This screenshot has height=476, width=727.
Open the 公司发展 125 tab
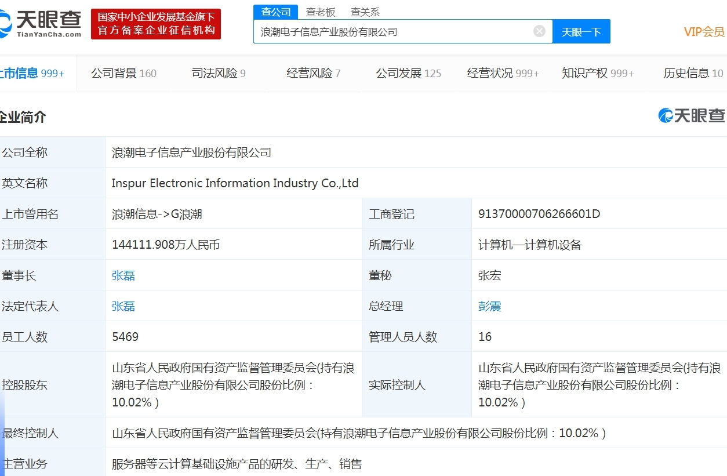408,73
